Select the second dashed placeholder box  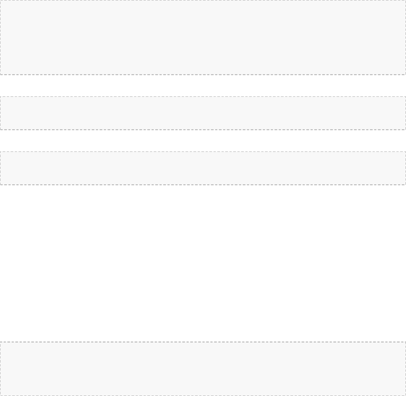pyautogui.click(x=203, y=113)
